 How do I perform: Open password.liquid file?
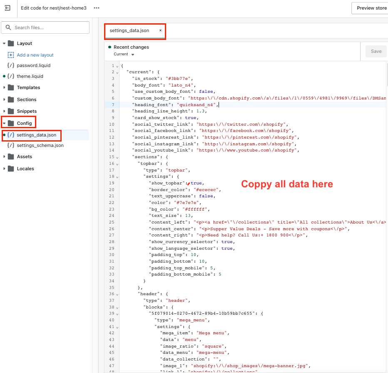click(34, 65)
